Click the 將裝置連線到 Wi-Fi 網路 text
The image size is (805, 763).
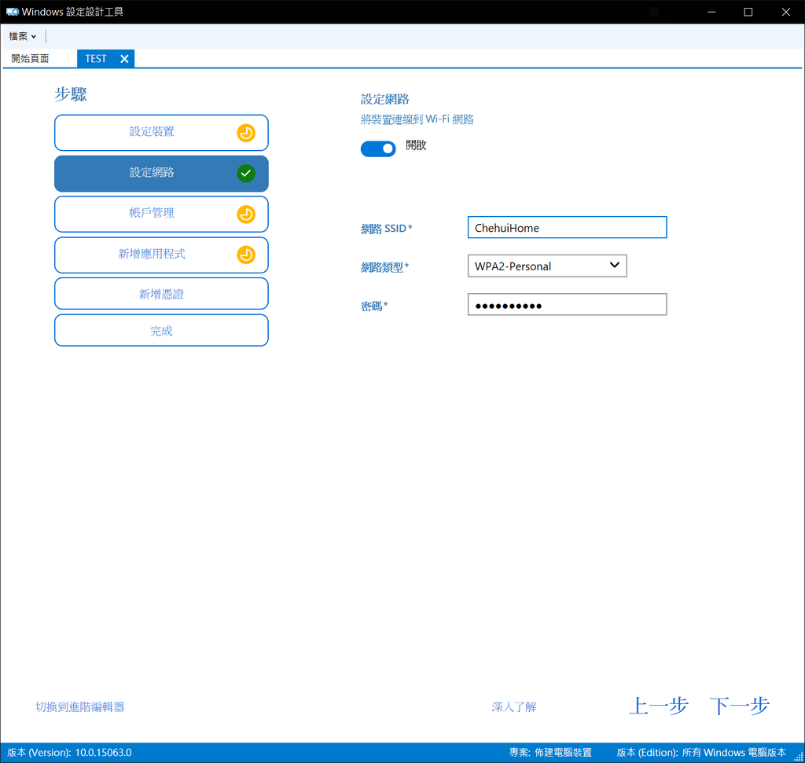point(417,119)
